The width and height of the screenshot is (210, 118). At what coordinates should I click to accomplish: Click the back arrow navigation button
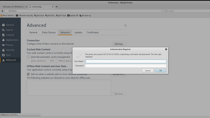[x=3, y=11]
